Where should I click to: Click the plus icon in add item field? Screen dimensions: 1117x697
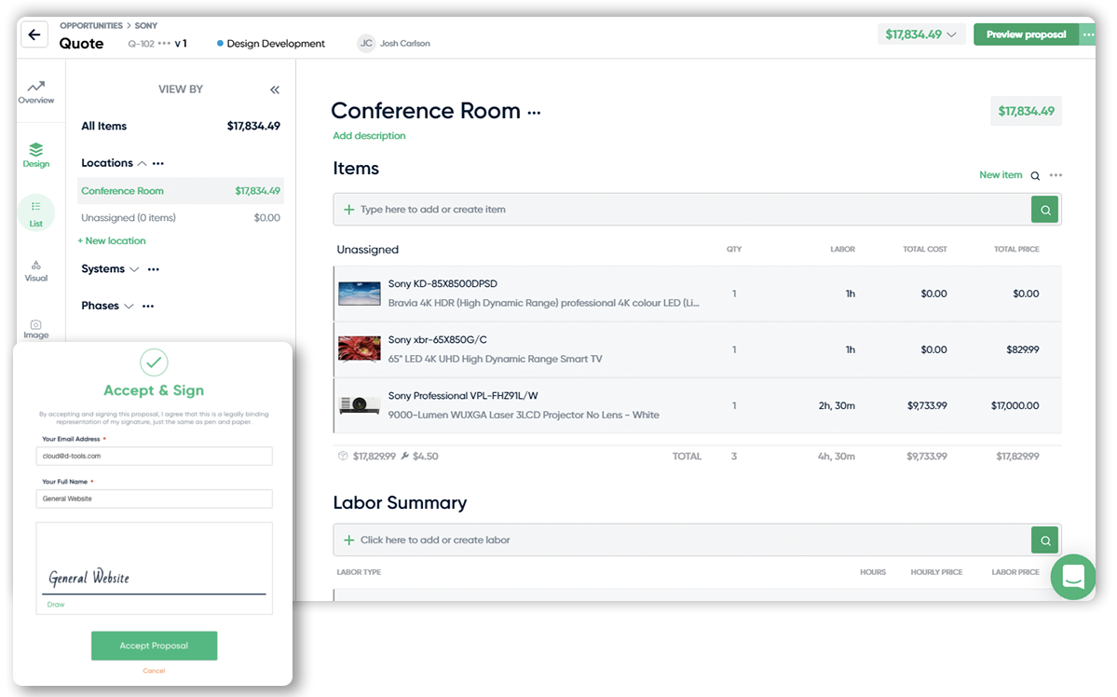coord(349,210)
